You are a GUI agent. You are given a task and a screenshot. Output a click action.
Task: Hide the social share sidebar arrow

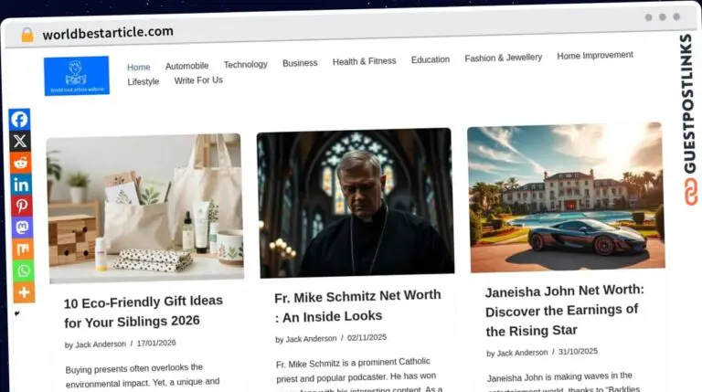(16, 313)
